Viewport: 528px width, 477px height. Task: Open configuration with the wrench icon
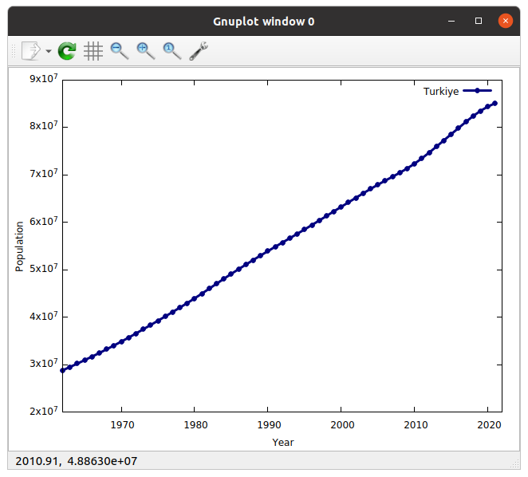199,51
